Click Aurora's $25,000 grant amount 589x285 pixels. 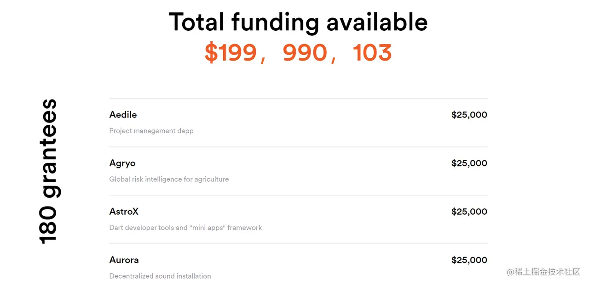click(x=469, y=260)
